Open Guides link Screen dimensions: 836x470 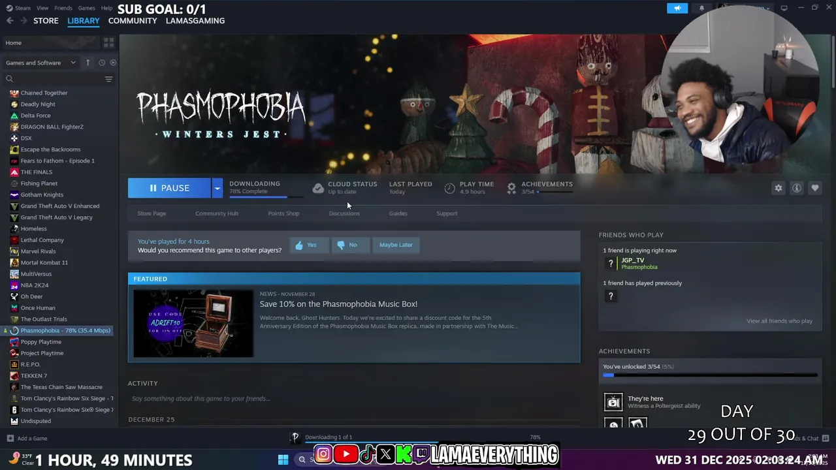398,213
